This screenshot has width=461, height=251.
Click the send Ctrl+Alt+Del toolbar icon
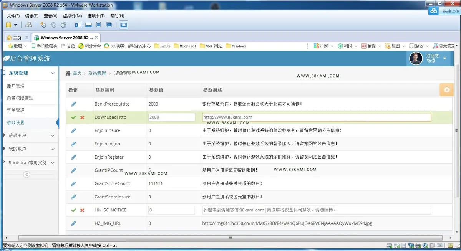click(28, 25)
